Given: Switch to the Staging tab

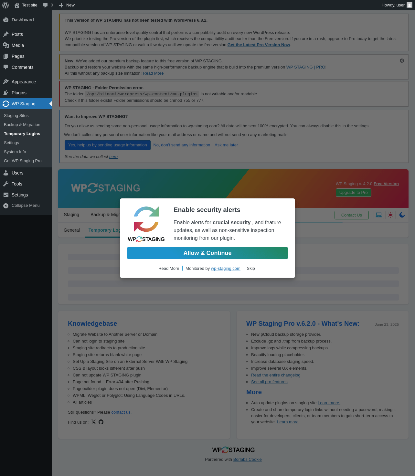Looking at the screenshot, I should pyautogui.click(x=71, y=215).
